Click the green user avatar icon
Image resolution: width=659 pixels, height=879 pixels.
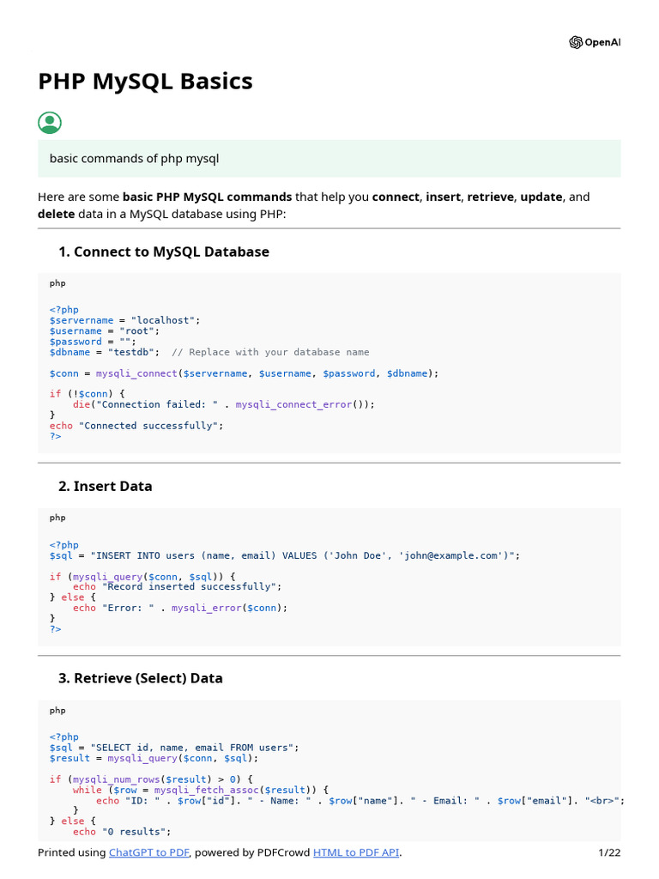point(50,123)
